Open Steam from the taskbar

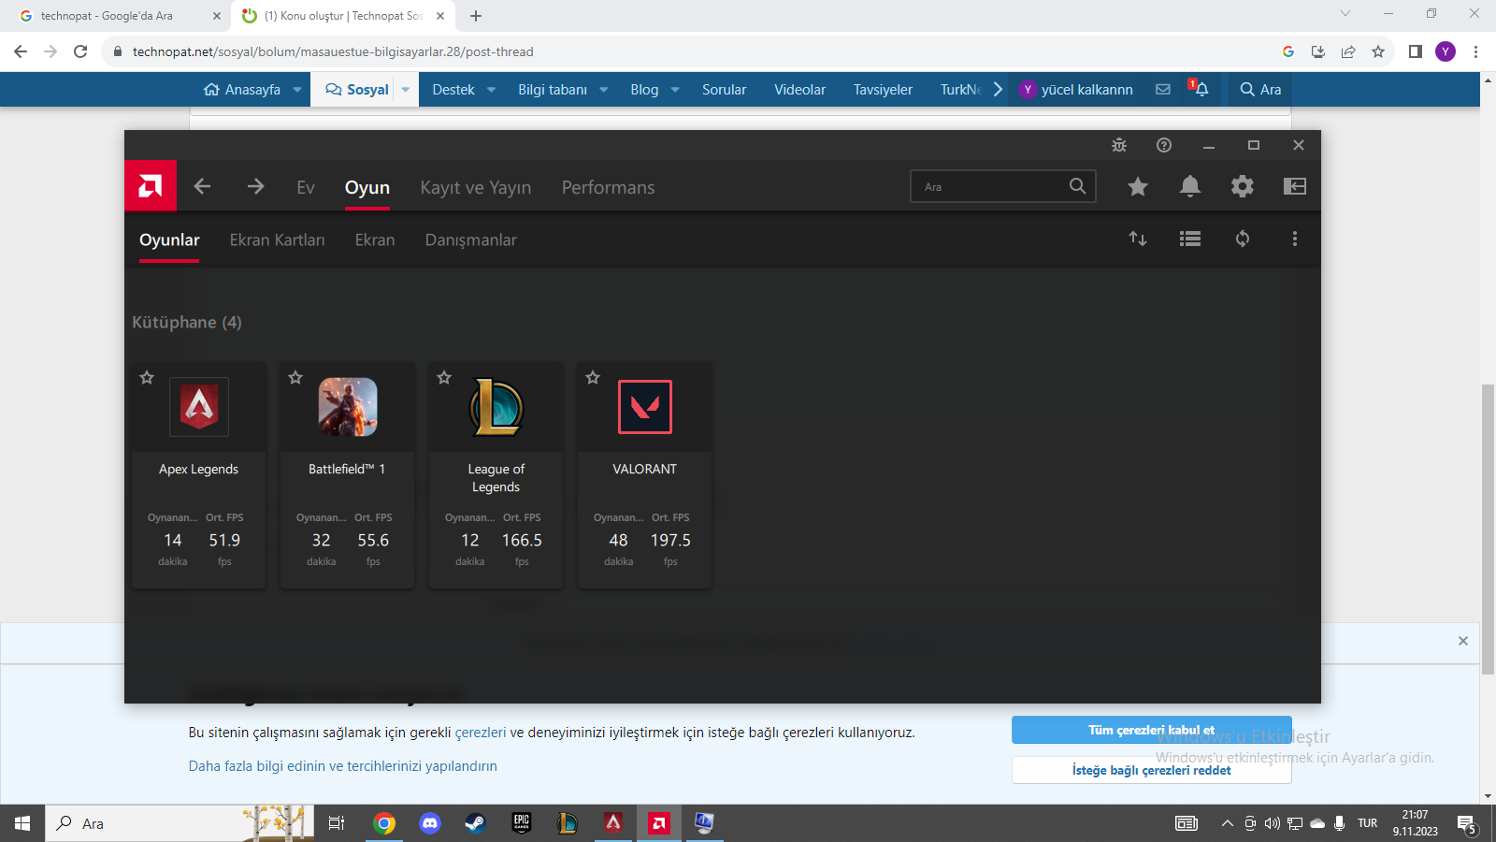click(475, 823)
